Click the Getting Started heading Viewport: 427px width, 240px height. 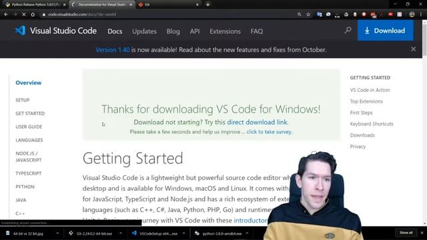tap(133, 159)
